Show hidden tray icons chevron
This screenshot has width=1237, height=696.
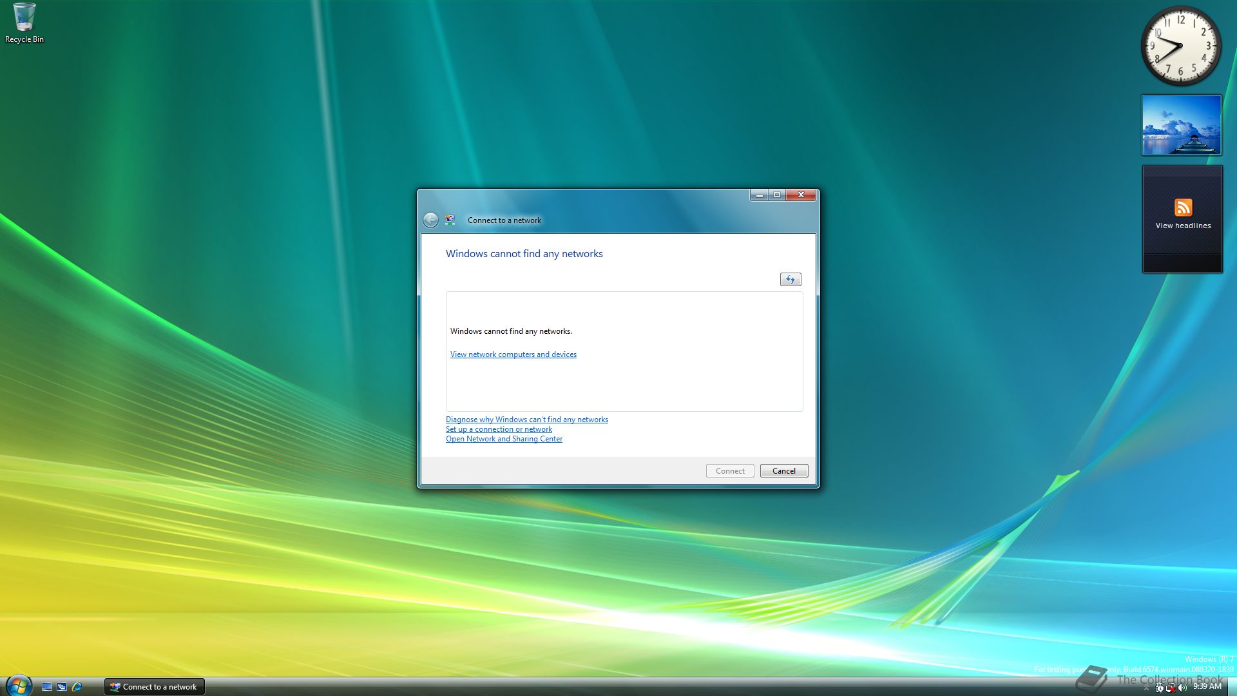pyautogui.click(x=1146, y=688)
